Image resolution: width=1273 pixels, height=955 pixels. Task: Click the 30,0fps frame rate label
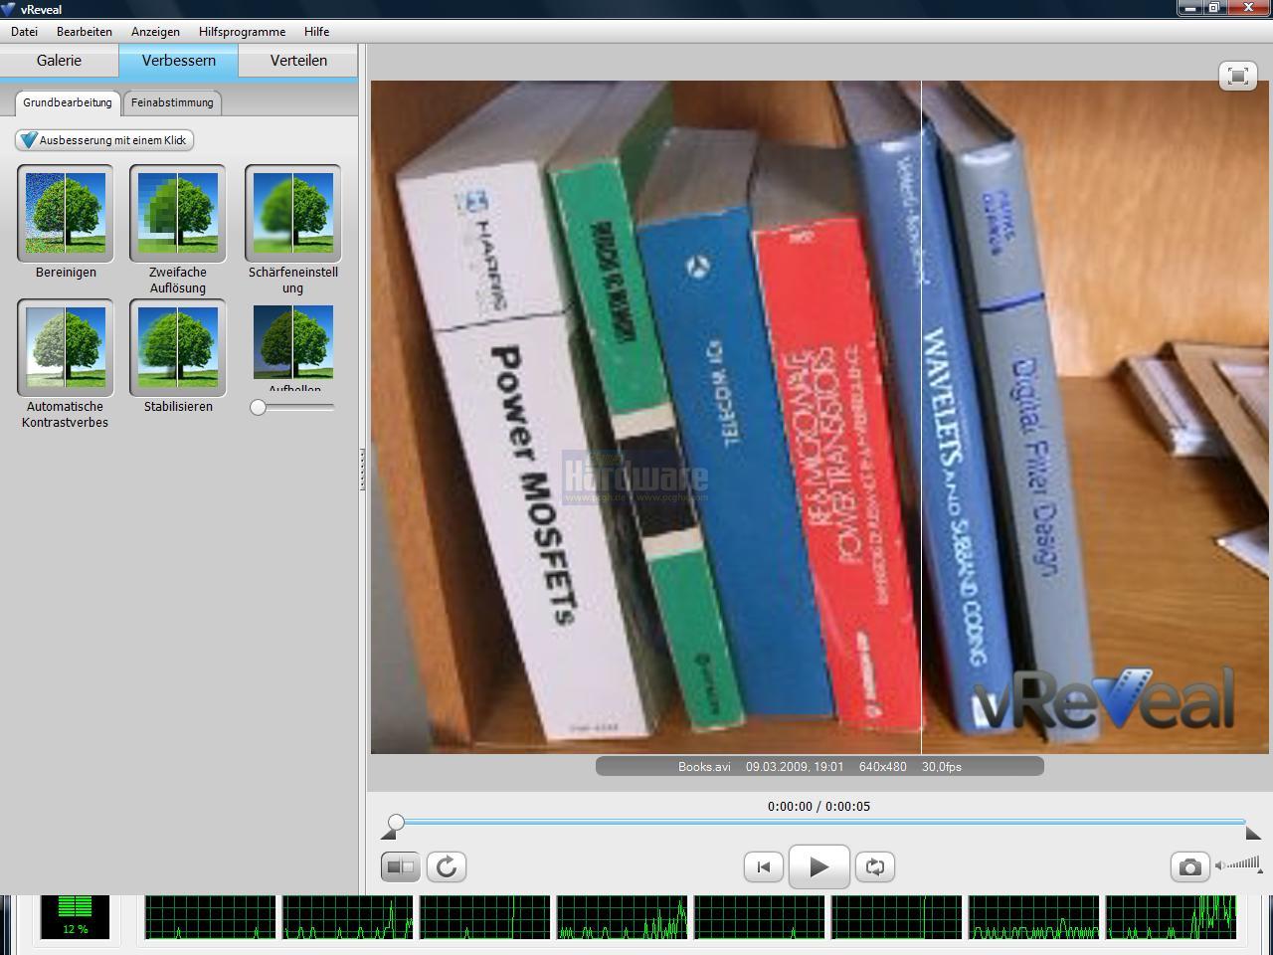coord(941,767)
